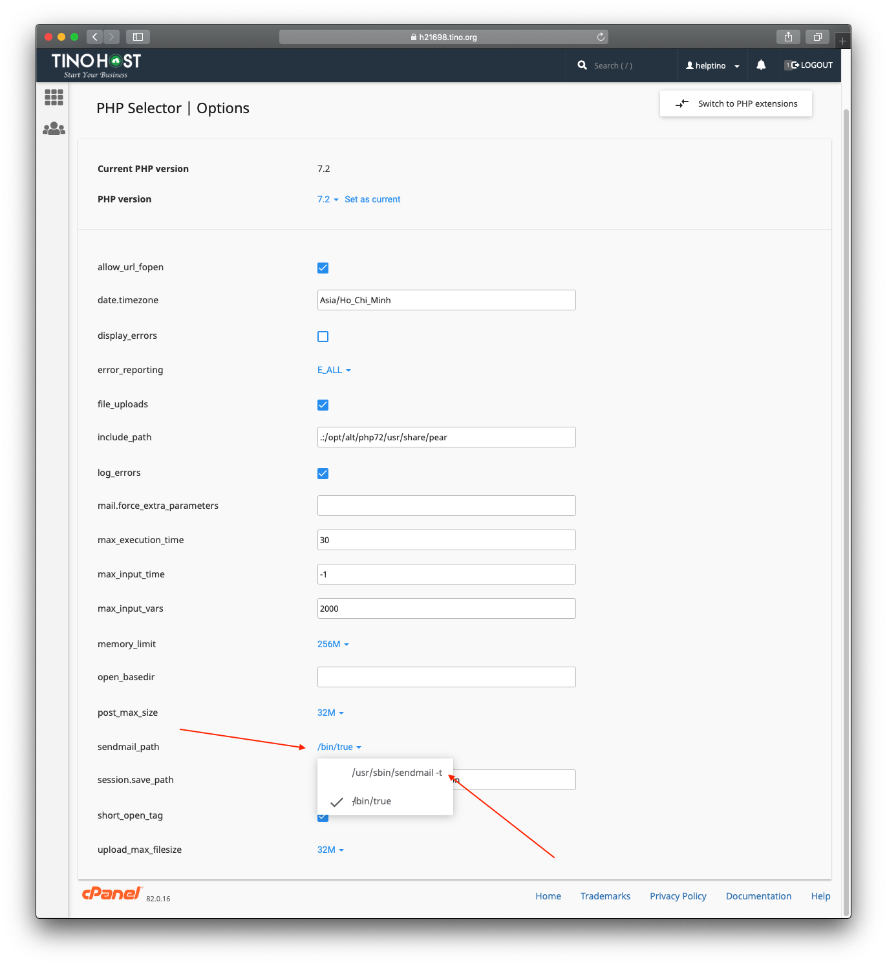Reload page with the refresh icon

(601, 37)
